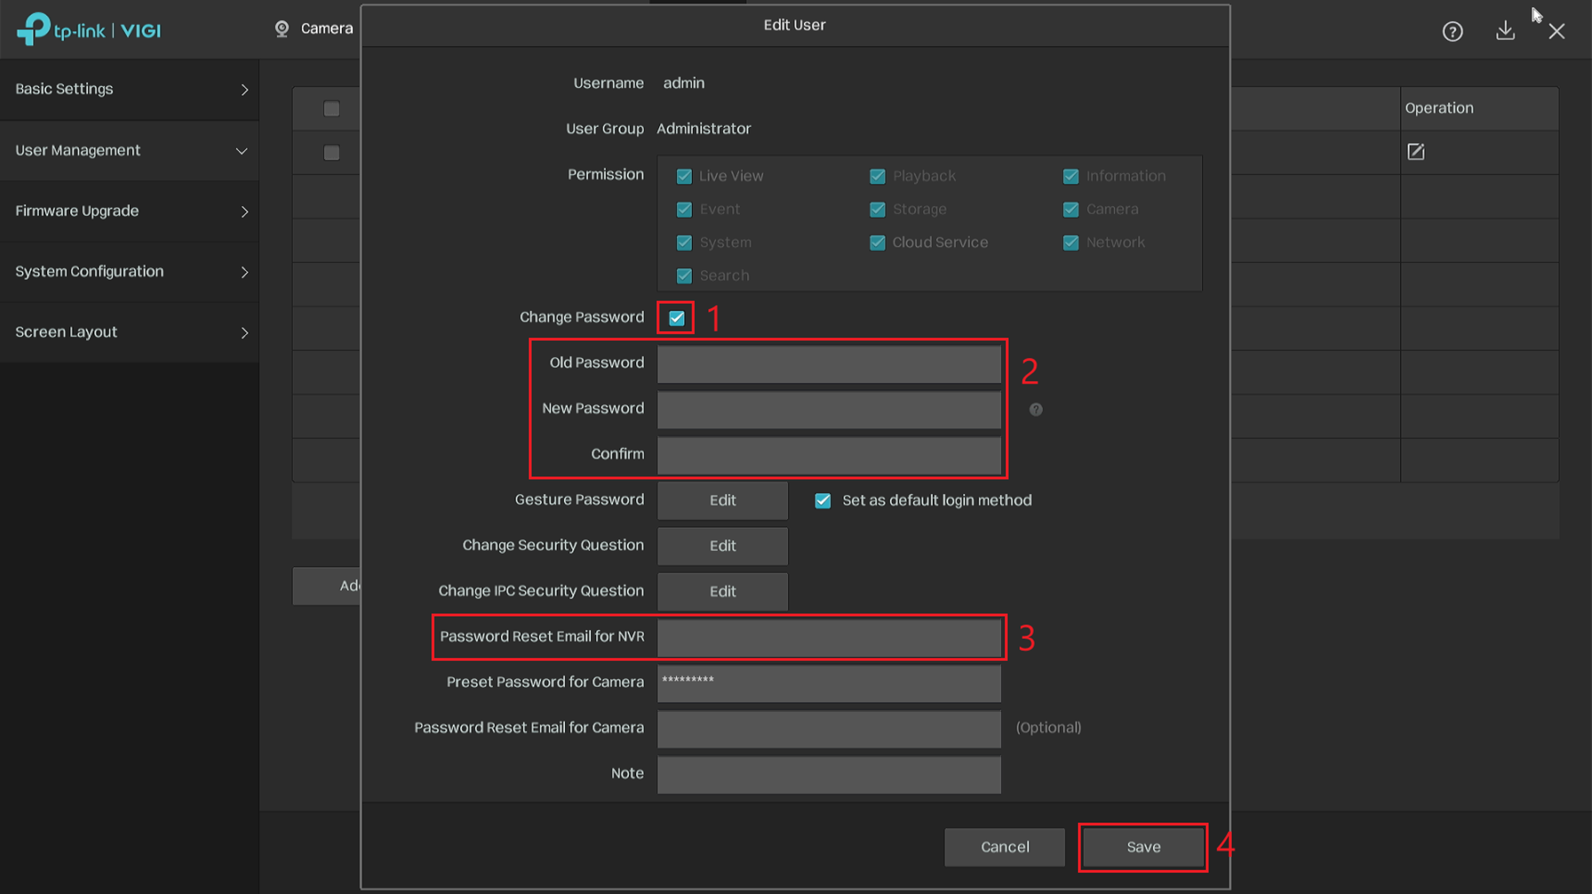
Task: Toggle the Cloud Service permission checkbox
Action: click(x=878, y=243)
